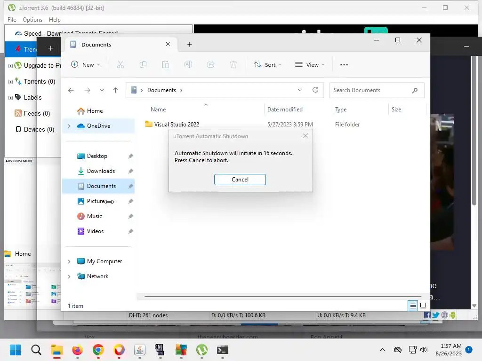Expand the OneDrive tree node
The width and height of the screenshot is (482, 361).
pyautogui.click(x=69, y=126)
